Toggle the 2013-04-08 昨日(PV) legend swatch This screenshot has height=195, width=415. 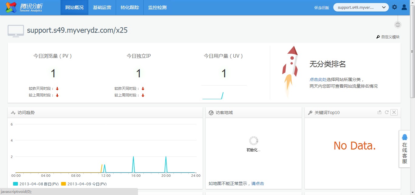(15, 184)
